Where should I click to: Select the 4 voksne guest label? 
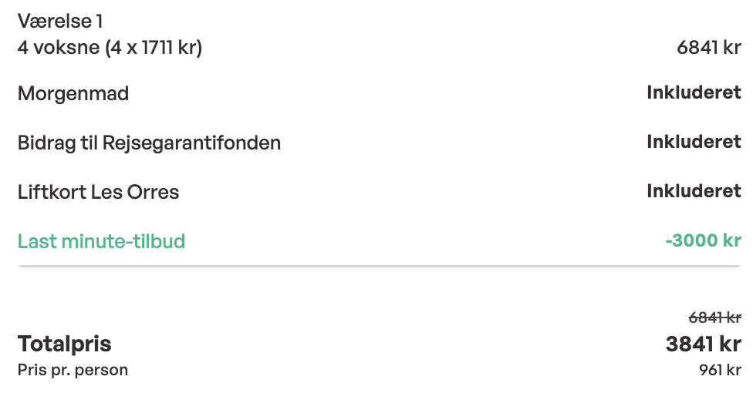coord(59,48)
